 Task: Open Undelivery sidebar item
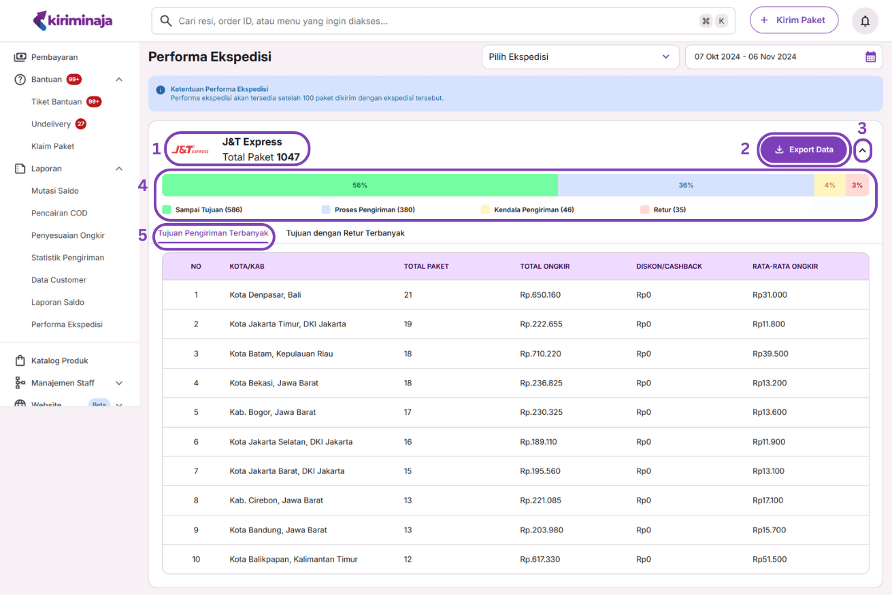[x=51, y=124]
